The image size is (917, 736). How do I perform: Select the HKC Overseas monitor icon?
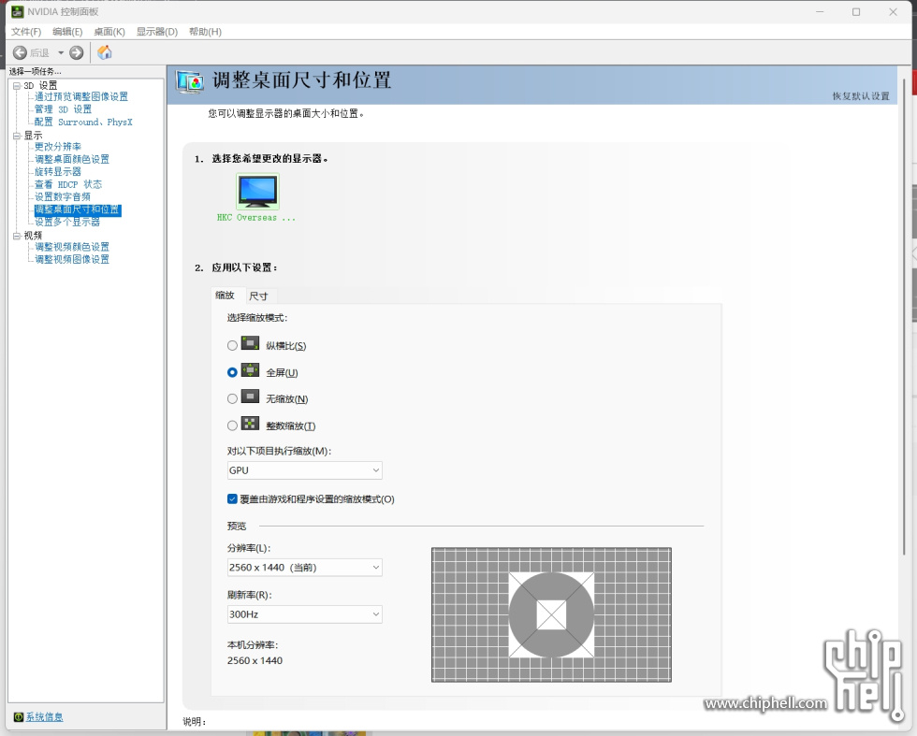258,191
